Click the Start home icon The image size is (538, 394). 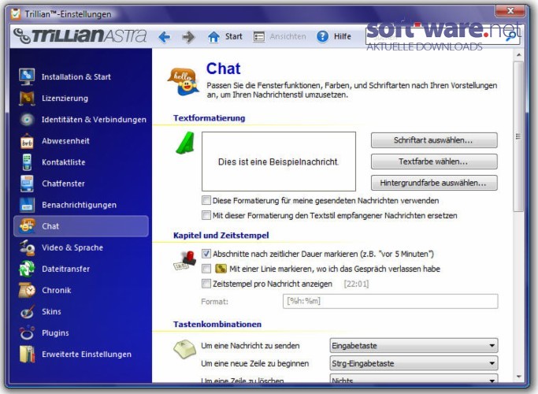click(213, 36)
